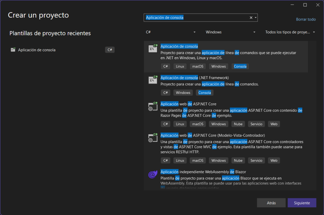The height and width of the screenshot is (215, 324).
Task: Click the Consola tag of the .NET Framework template
Action: click(205, 93)
